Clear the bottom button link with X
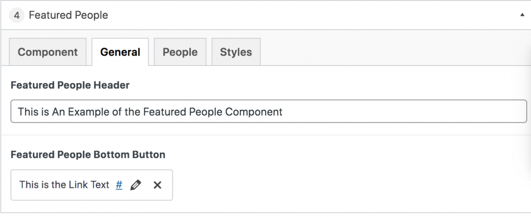 point(158,185)
